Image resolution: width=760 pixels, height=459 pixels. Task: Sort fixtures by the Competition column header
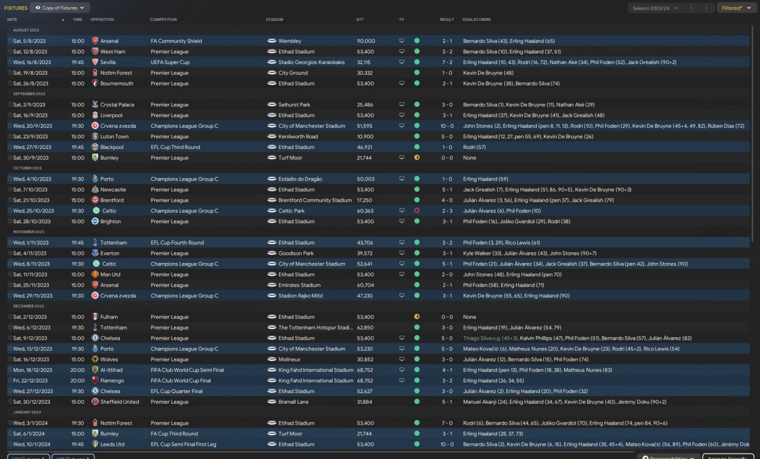[x=163, y=20]
